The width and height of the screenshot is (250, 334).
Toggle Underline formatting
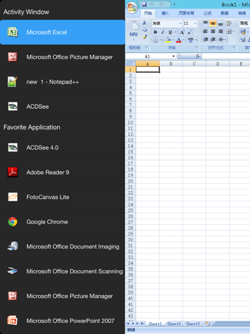170,32
